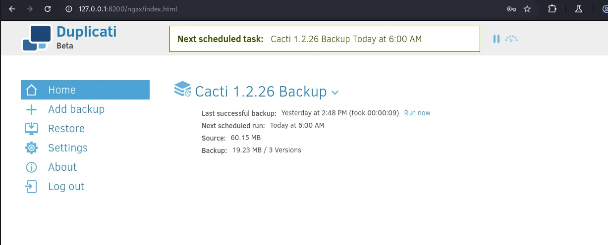Expand the Cacti 1.2.26 Backup chevron
608x245 pixels.
click(x=334, y=93)
